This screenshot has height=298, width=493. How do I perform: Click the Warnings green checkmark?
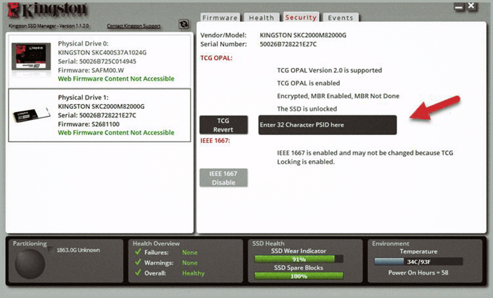(137, 263)
